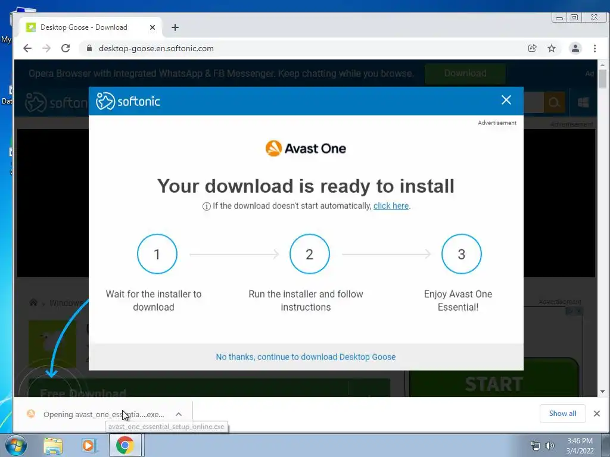Click the volume speaker tray icon
610x457 pixels.
click(x=549, y=446)
